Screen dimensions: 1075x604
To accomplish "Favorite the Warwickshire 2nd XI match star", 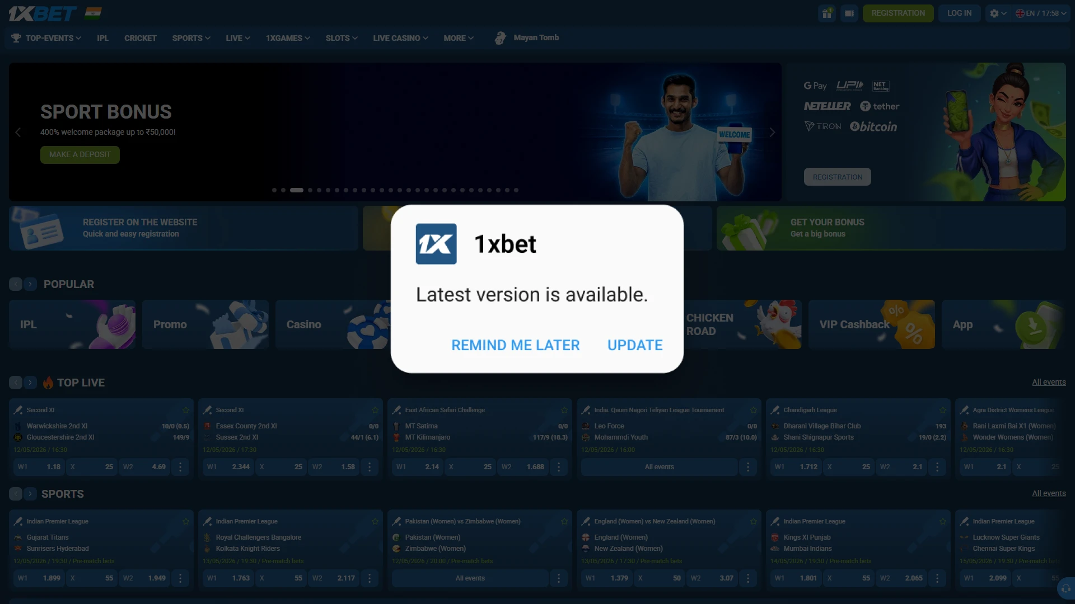I will (186, 410).
